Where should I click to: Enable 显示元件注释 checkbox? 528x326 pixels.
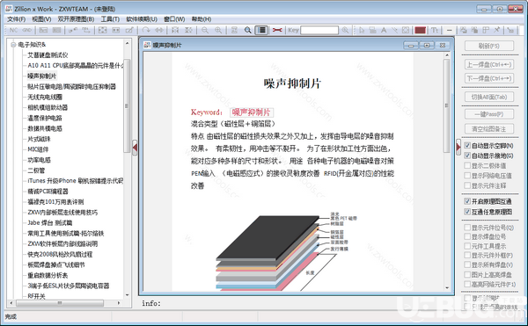click(x=467, y=185)
